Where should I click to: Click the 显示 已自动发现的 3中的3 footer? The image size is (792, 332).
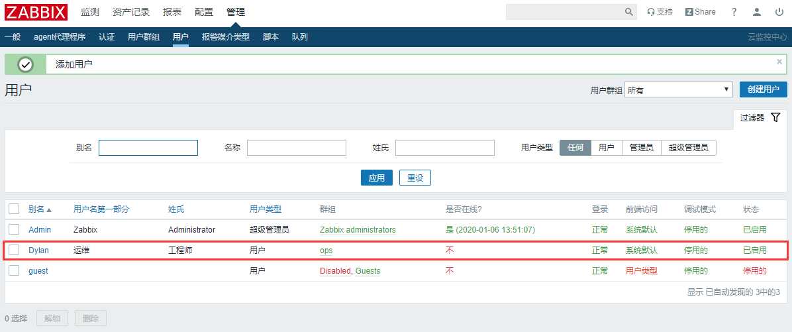coord(734,292)
